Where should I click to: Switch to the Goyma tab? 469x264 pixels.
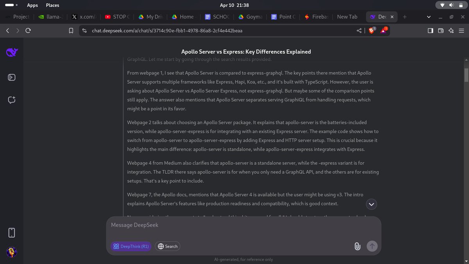coord(250,17)
